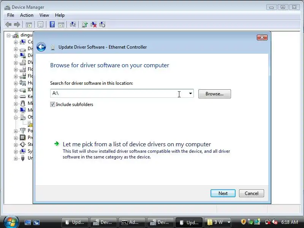Viewport: 304px width, 228px height.
Task: Click the Device Manager toolbar Back arrow
Action: click(8, 25)
